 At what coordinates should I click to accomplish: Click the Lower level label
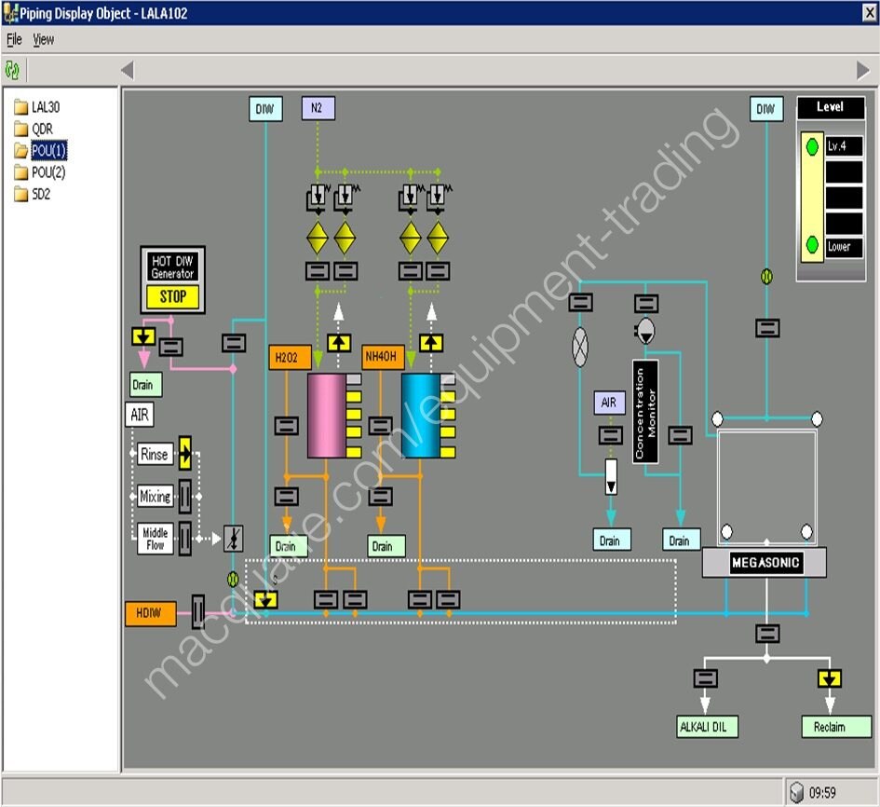pos(844,247)
